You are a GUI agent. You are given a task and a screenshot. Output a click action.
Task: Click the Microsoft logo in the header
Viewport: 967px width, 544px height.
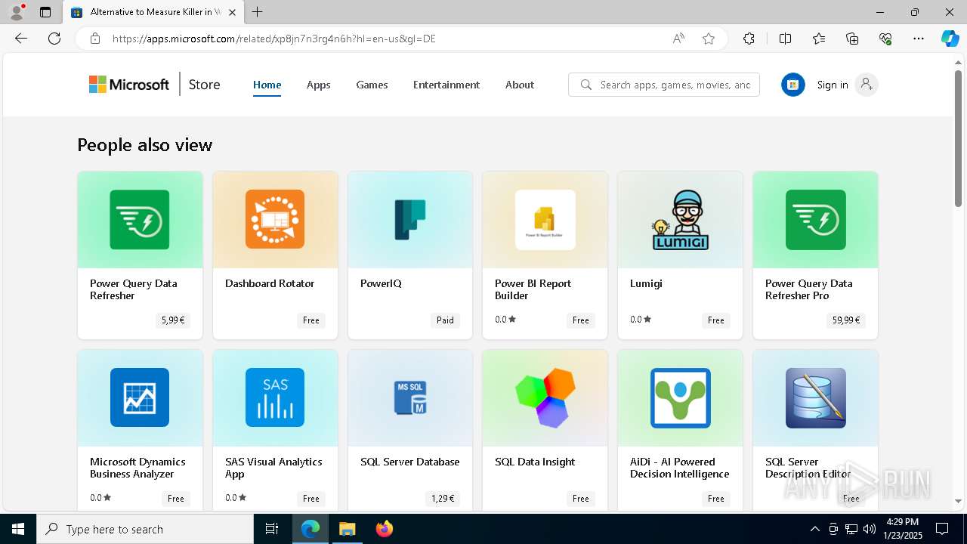click(x=129, y=85)
